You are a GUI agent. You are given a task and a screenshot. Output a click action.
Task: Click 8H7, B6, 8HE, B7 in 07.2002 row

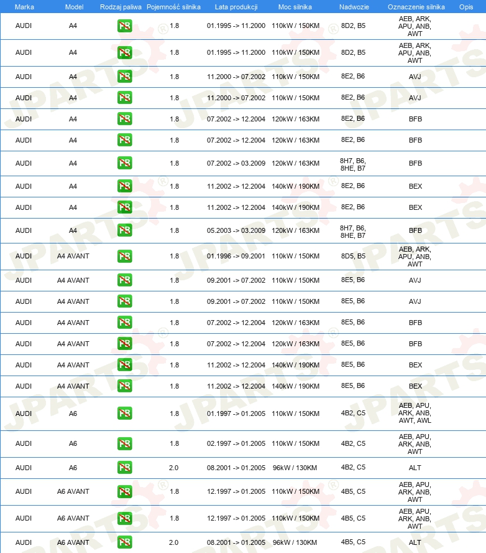[x=353, y=164]
